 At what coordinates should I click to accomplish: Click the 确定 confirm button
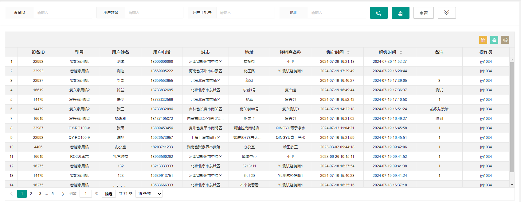[x=109, y=194]
